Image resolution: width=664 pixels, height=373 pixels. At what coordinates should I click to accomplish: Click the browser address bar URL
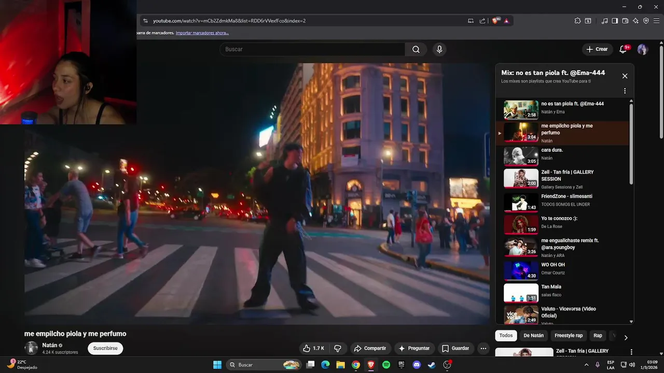[229, 21]
